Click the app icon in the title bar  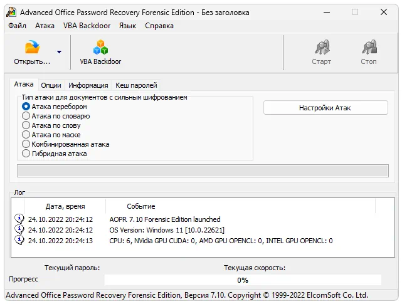(x=11, y=12)
